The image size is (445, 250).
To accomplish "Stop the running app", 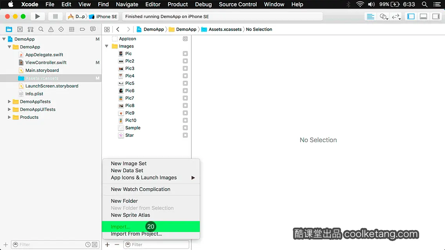I will tap(55, 16).
